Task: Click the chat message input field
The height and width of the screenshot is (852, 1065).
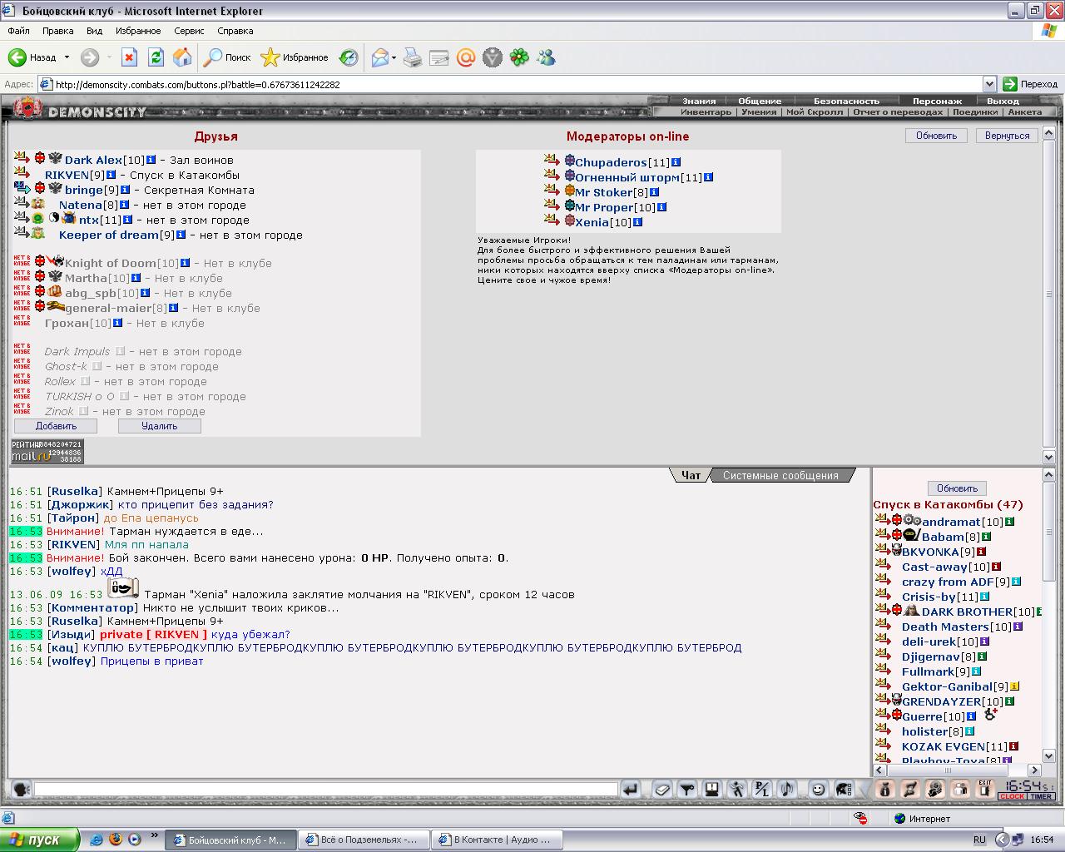Action: click(x=325, y=789)
